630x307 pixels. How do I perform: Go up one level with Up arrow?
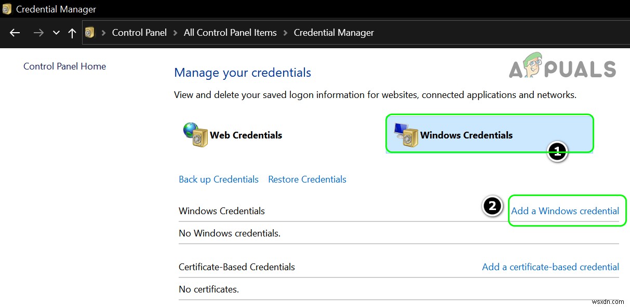click(72, 33)
